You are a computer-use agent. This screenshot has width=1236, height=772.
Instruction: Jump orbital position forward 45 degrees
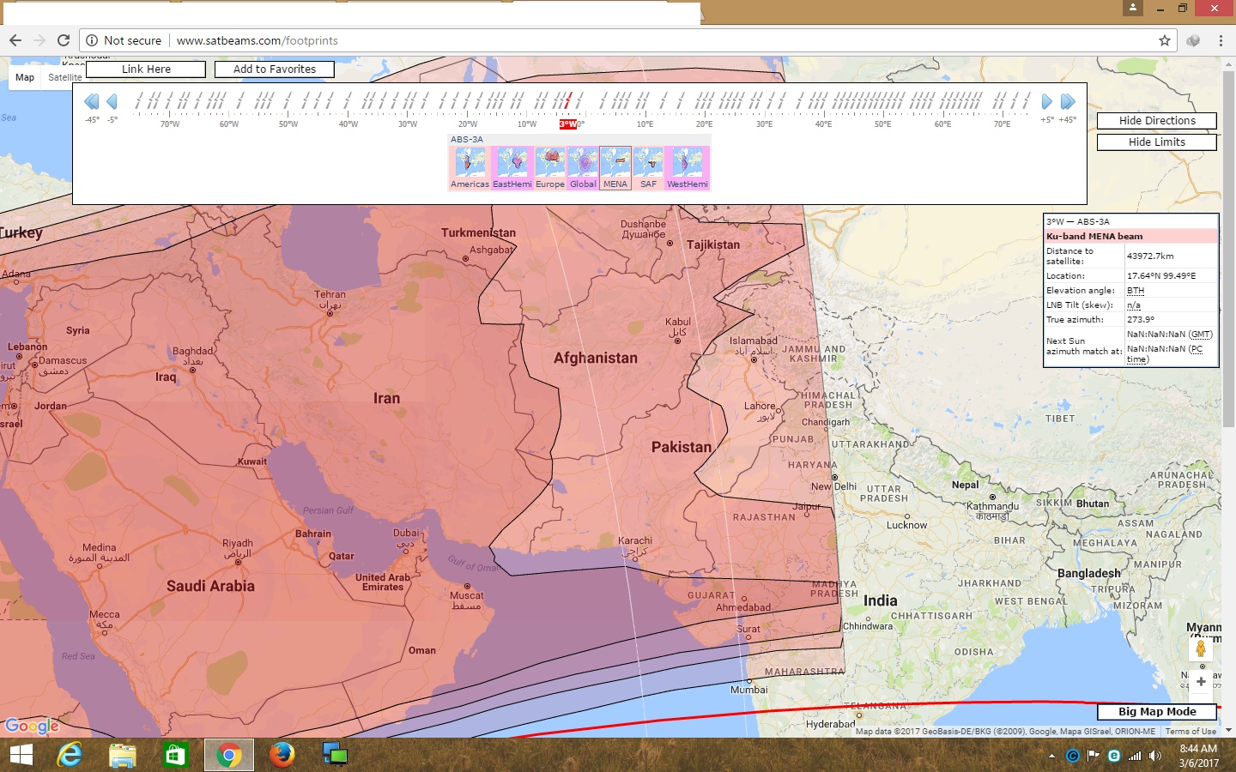(1068, 102)
